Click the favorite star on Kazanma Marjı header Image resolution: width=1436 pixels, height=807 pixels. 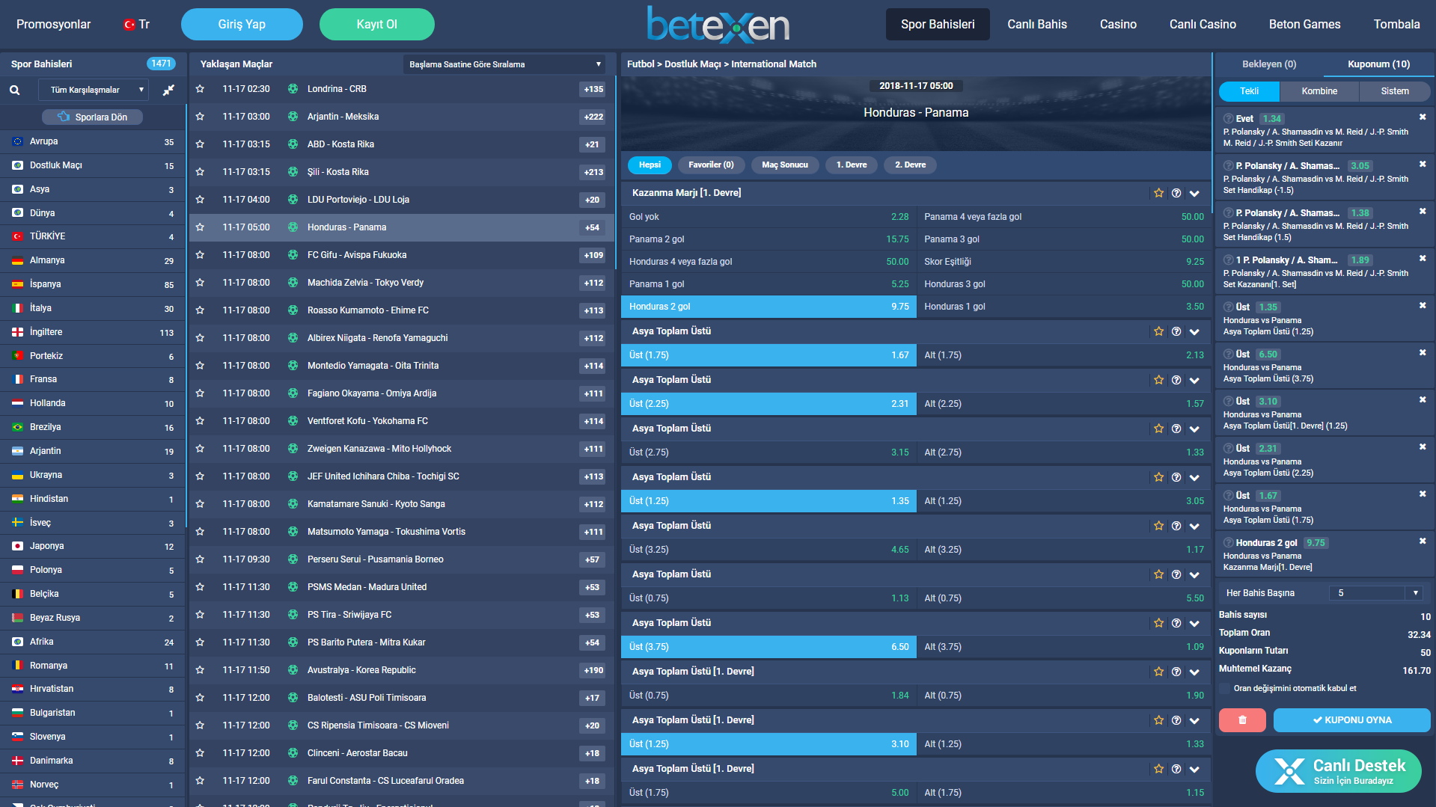coord(1158,193)
